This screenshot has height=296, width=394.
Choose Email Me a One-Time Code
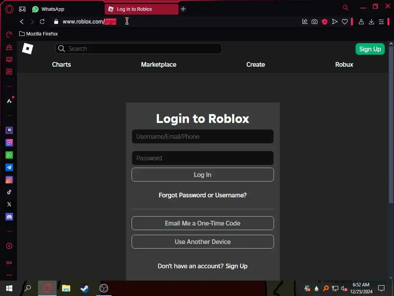(x=202, y=223)
